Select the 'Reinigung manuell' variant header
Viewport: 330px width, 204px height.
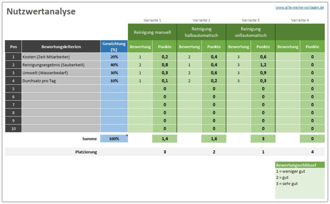[x=152, y=32]
